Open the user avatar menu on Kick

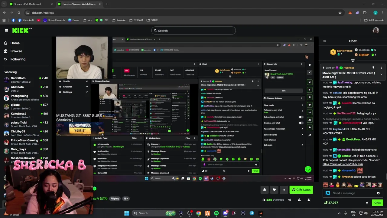point(376,31)
